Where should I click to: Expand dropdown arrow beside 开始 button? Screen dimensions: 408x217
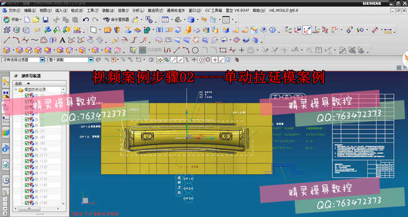pos(21,20)
